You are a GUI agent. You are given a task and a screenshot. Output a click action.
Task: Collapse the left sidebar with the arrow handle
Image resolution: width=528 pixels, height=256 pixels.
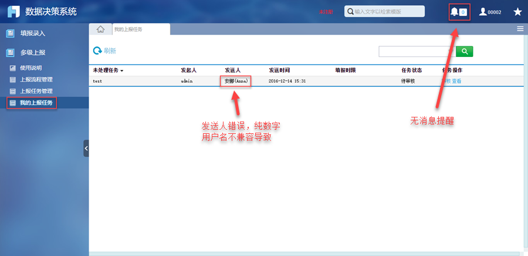86,148
